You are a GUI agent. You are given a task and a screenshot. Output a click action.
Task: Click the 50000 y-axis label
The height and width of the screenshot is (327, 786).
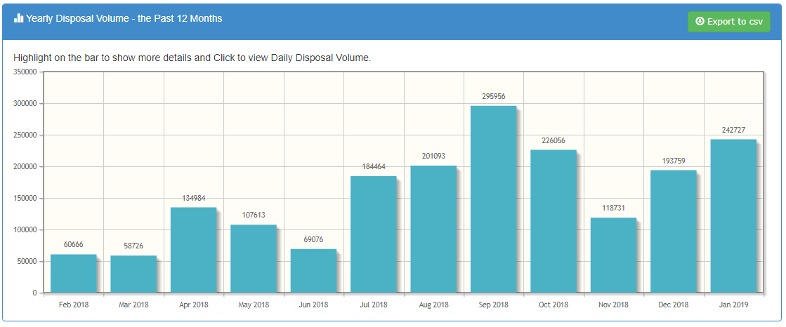pos(28,262)
